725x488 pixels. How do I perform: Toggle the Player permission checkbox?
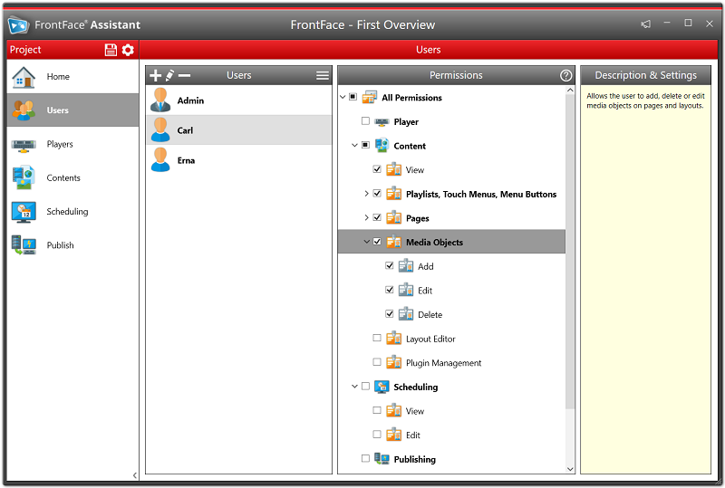pos(365,121)
